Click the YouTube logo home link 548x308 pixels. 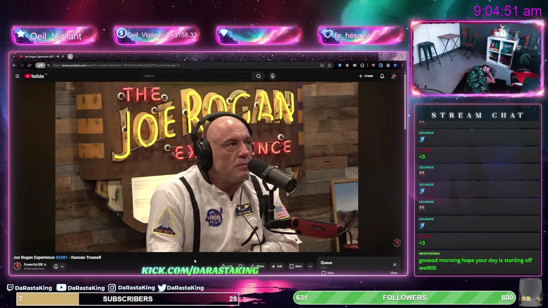coord(35,76)
